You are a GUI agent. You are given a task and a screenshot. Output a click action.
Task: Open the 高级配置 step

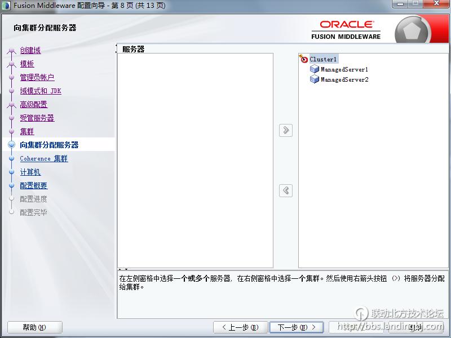[34, 104]
